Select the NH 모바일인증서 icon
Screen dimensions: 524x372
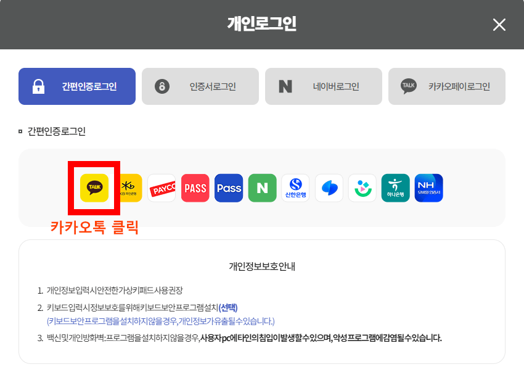pyautogui.click(x=428, y=188)
